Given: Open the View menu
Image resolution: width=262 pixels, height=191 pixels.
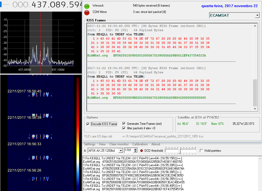Looking at the screenshot, I should [x=102, y=144].
